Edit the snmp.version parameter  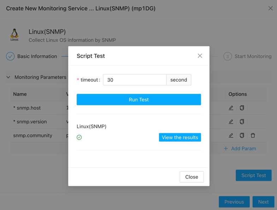(x=231, y=122)
